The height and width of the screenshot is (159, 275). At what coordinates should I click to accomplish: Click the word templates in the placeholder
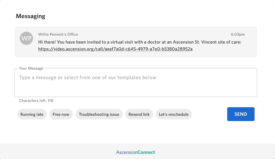coord(129,78)
